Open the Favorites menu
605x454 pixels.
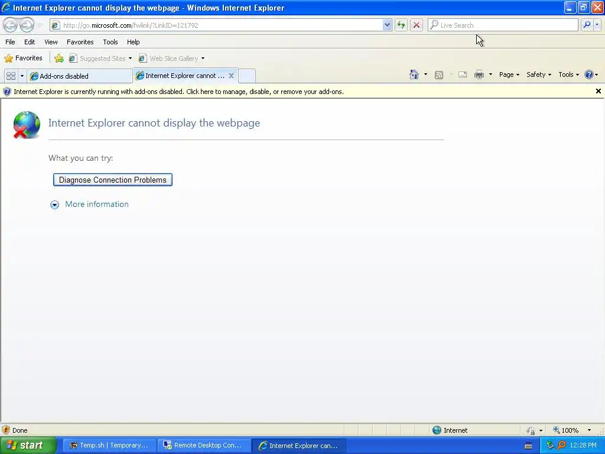click(80, 42)
